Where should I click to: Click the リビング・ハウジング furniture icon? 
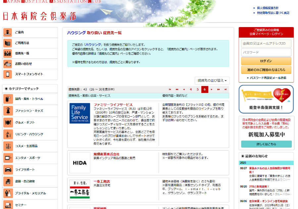(8, 134)
